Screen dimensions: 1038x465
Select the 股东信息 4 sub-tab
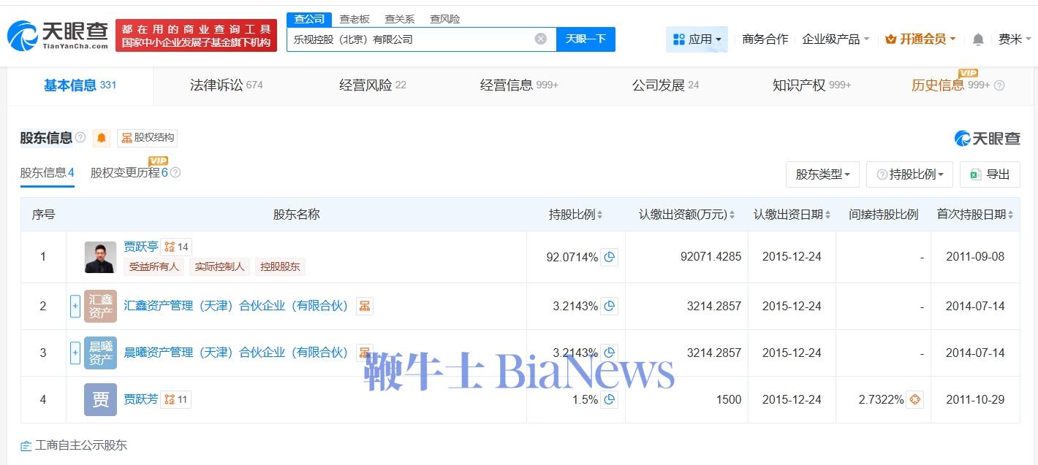[47, 173]
